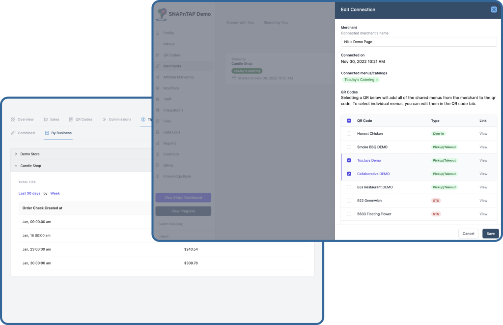503x325 pixels.
Task: Check the Honest Chicken QR code
Action: [348, 134]
